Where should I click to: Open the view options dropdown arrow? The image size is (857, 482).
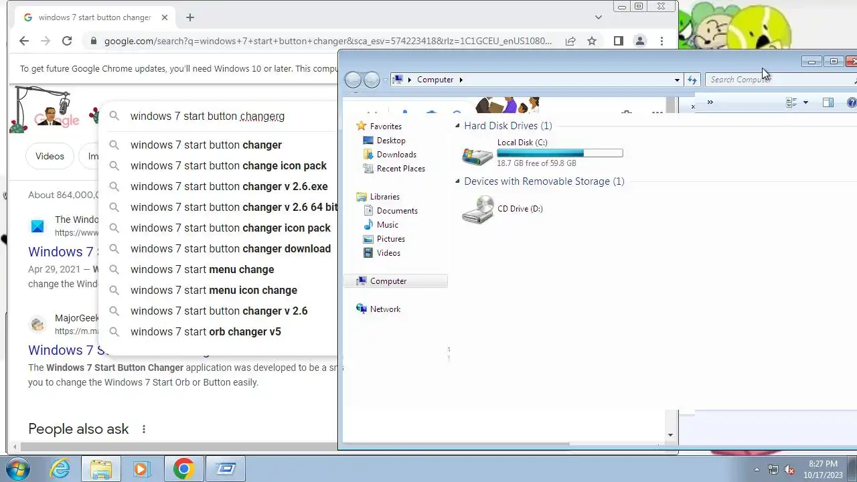805,102
